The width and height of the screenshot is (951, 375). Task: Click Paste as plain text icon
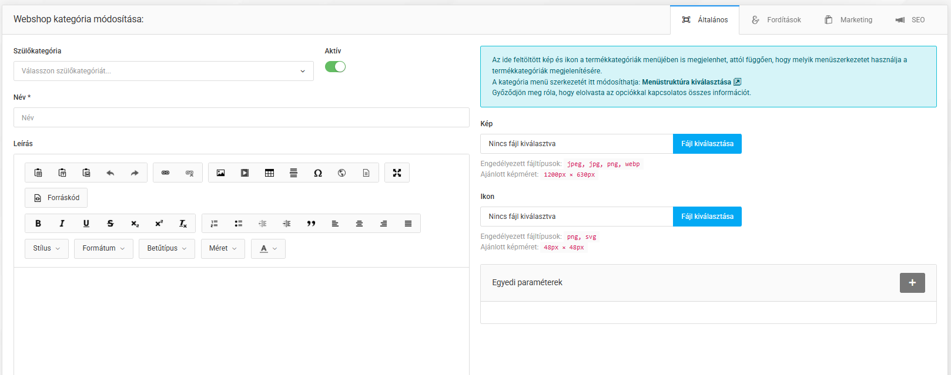point(62,173)
